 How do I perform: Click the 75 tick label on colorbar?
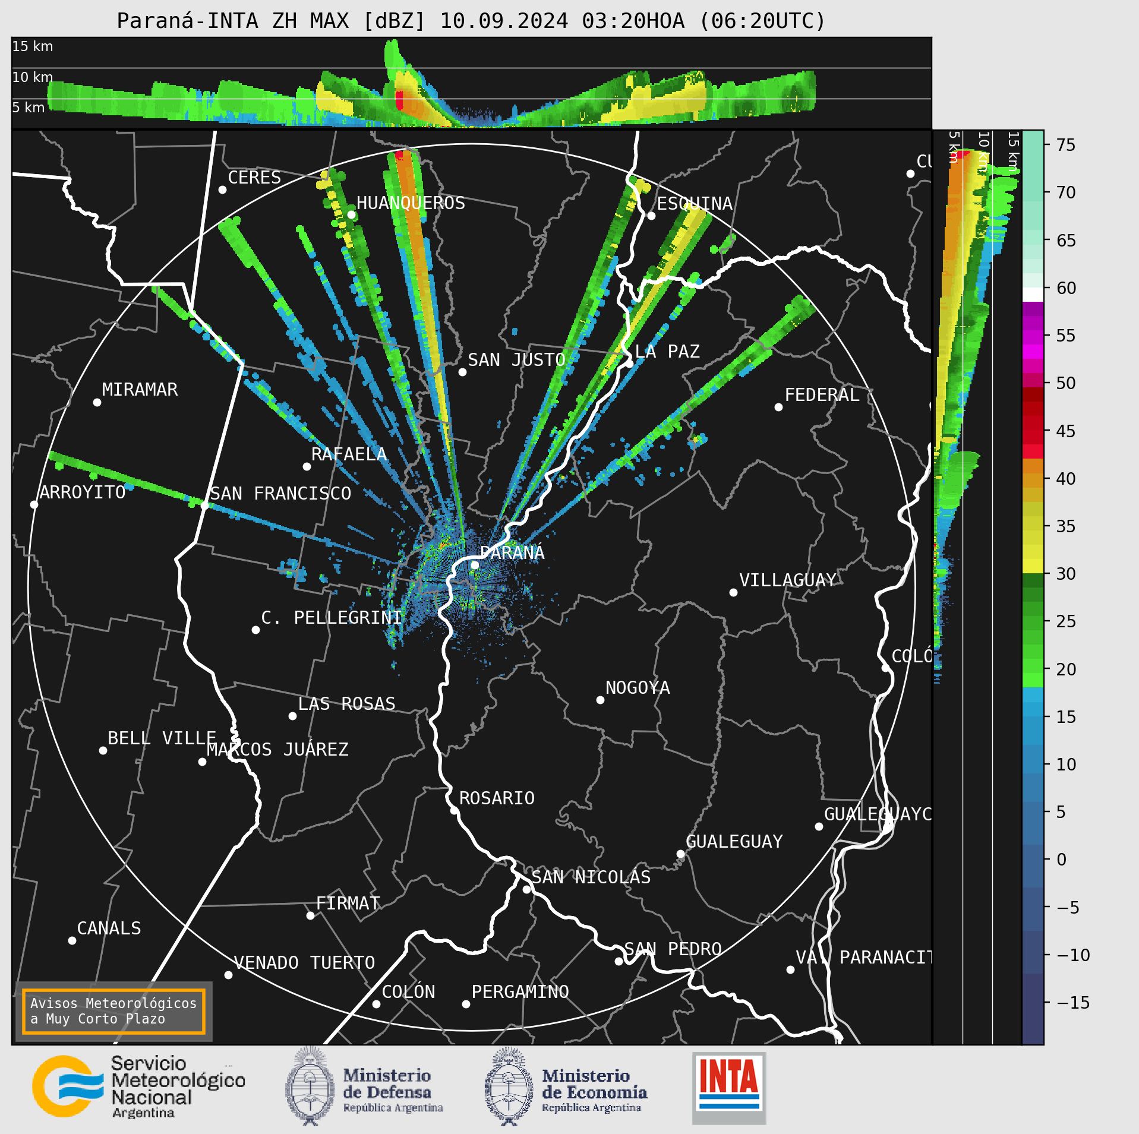tap(1067, 145)
